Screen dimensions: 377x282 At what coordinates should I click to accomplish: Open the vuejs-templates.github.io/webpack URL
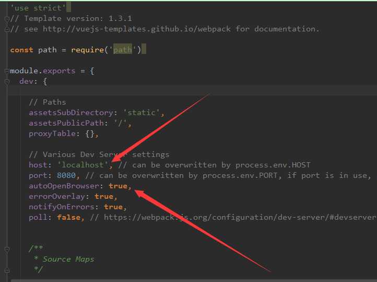pos(137,29)
